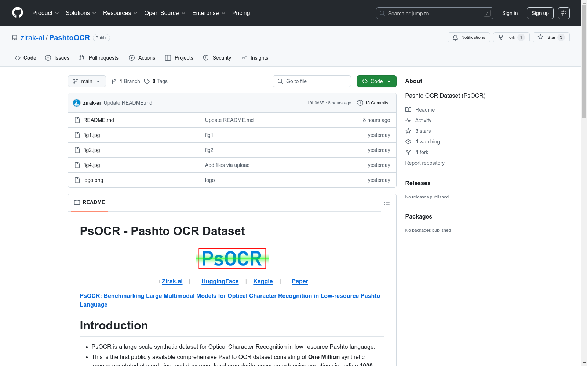Click the pulse icon beside Activity
This screenshot has height=366, width=587.
pos(408,120)
